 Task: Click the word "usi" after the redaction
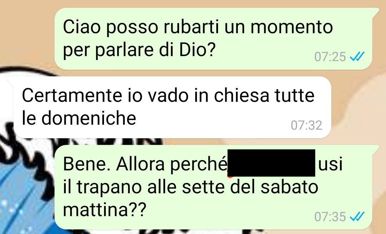[x=330, y=164]
